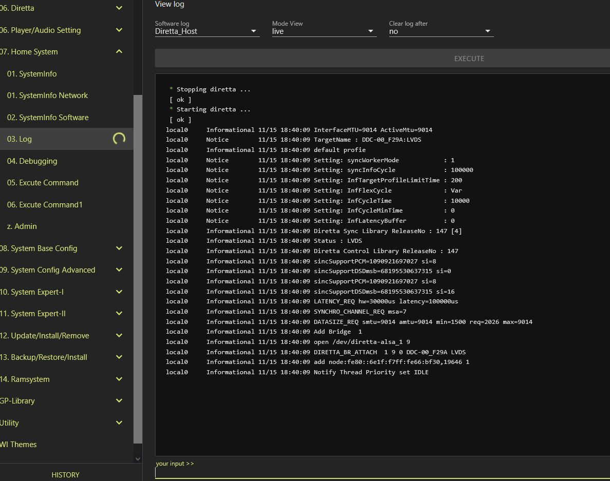
Task: Click the 'View log' heading
Action: pyautogui.click(x=169, y=4)
